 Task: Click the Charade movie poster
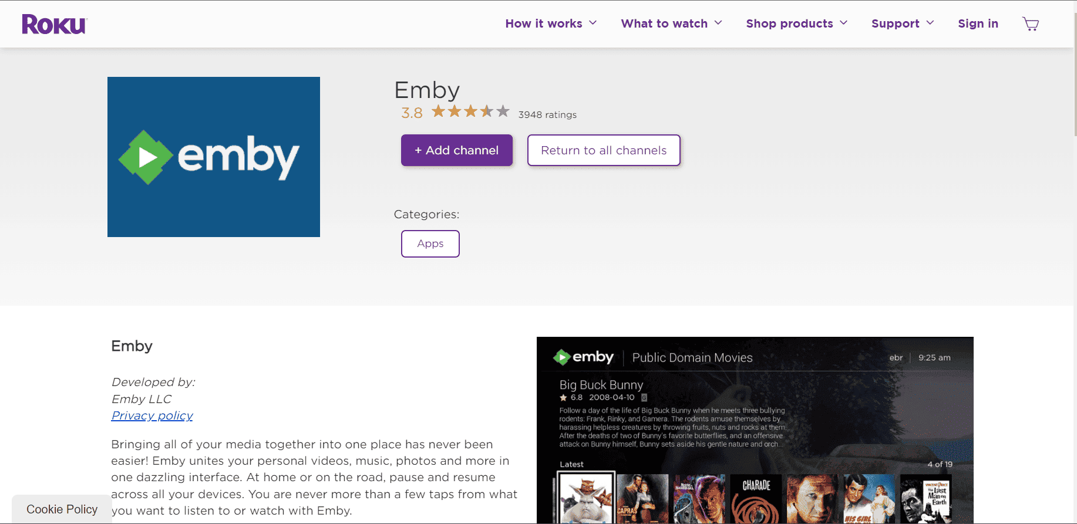(x=756, y=499)
